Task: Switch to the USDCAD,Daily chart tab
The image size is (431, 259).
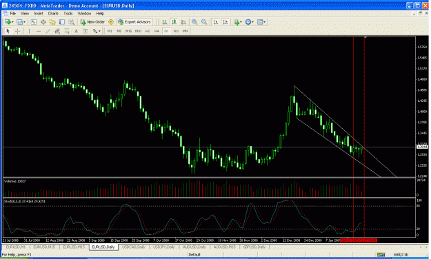Action: [x=134, y=247]
